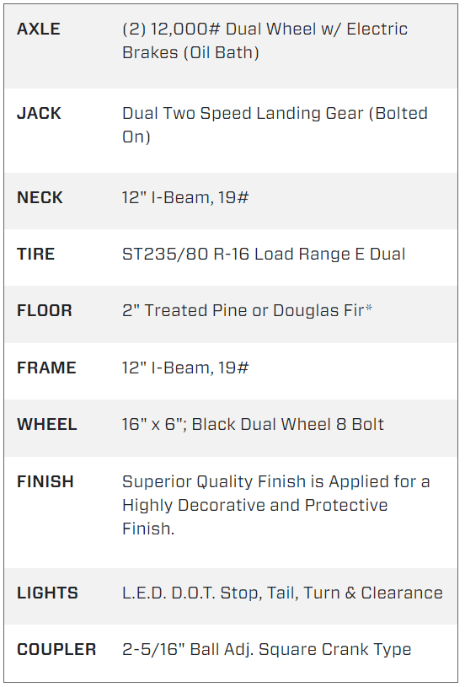Click the JACK row label
Viewport: 465px width, 687px height.
[x=39, y=114]
